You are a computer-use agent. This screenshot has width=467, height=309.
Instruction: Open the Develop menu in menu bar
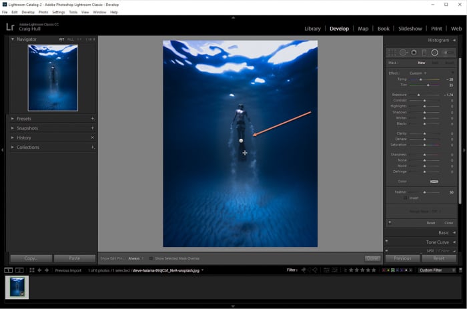28,12
